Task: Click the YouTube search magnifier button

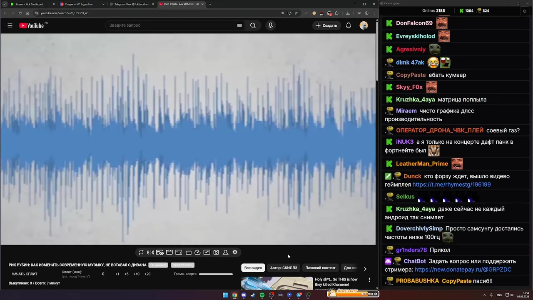Action: pyautogui.click(x=253, y=25)
